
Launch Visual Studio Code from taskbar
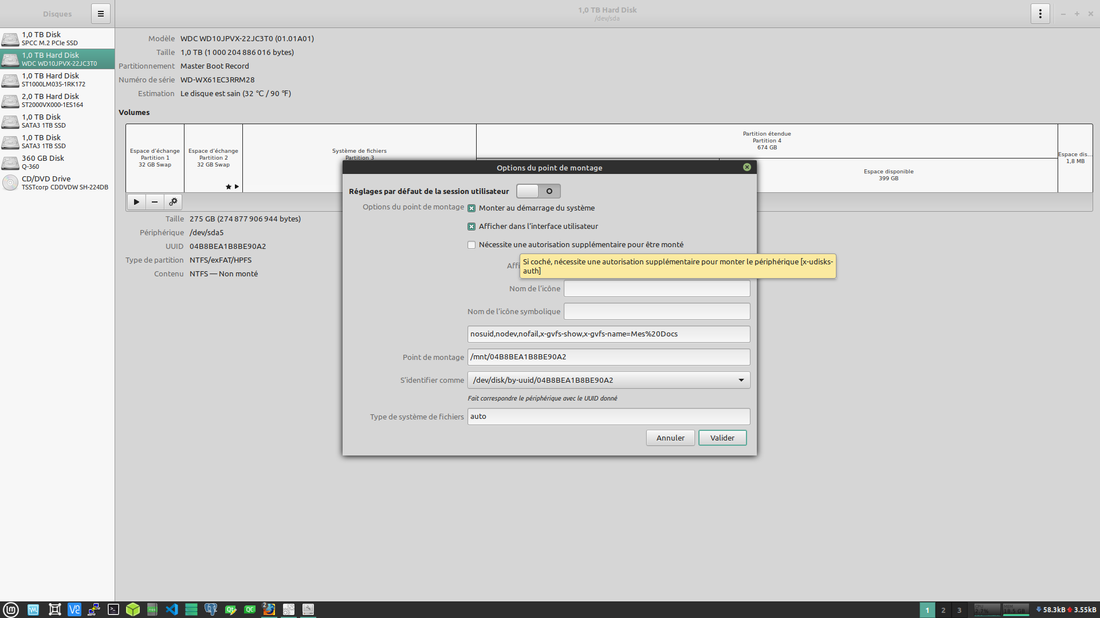(x=172, y=609)
